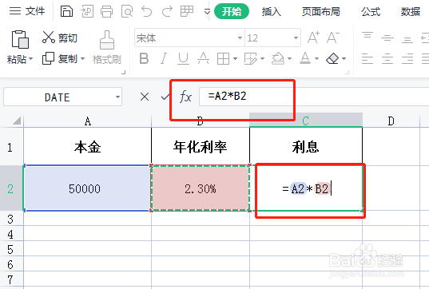This screenshot has width=429, height=289.
Task: Open the 文件 menu
Action: coord(27,11)
